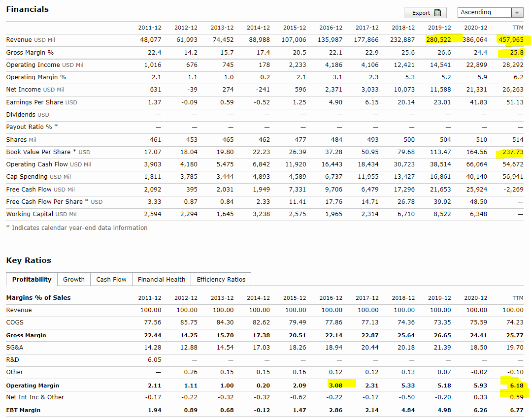531x418 pixels.
Task: Click the highlighted TTM book value 237.73
Action: 513,152
